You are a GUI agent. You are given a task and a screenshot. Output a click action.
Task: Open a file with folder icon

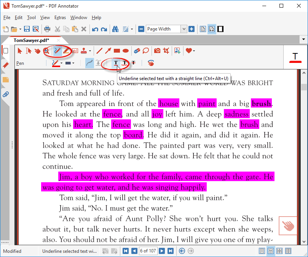point(14,29)
